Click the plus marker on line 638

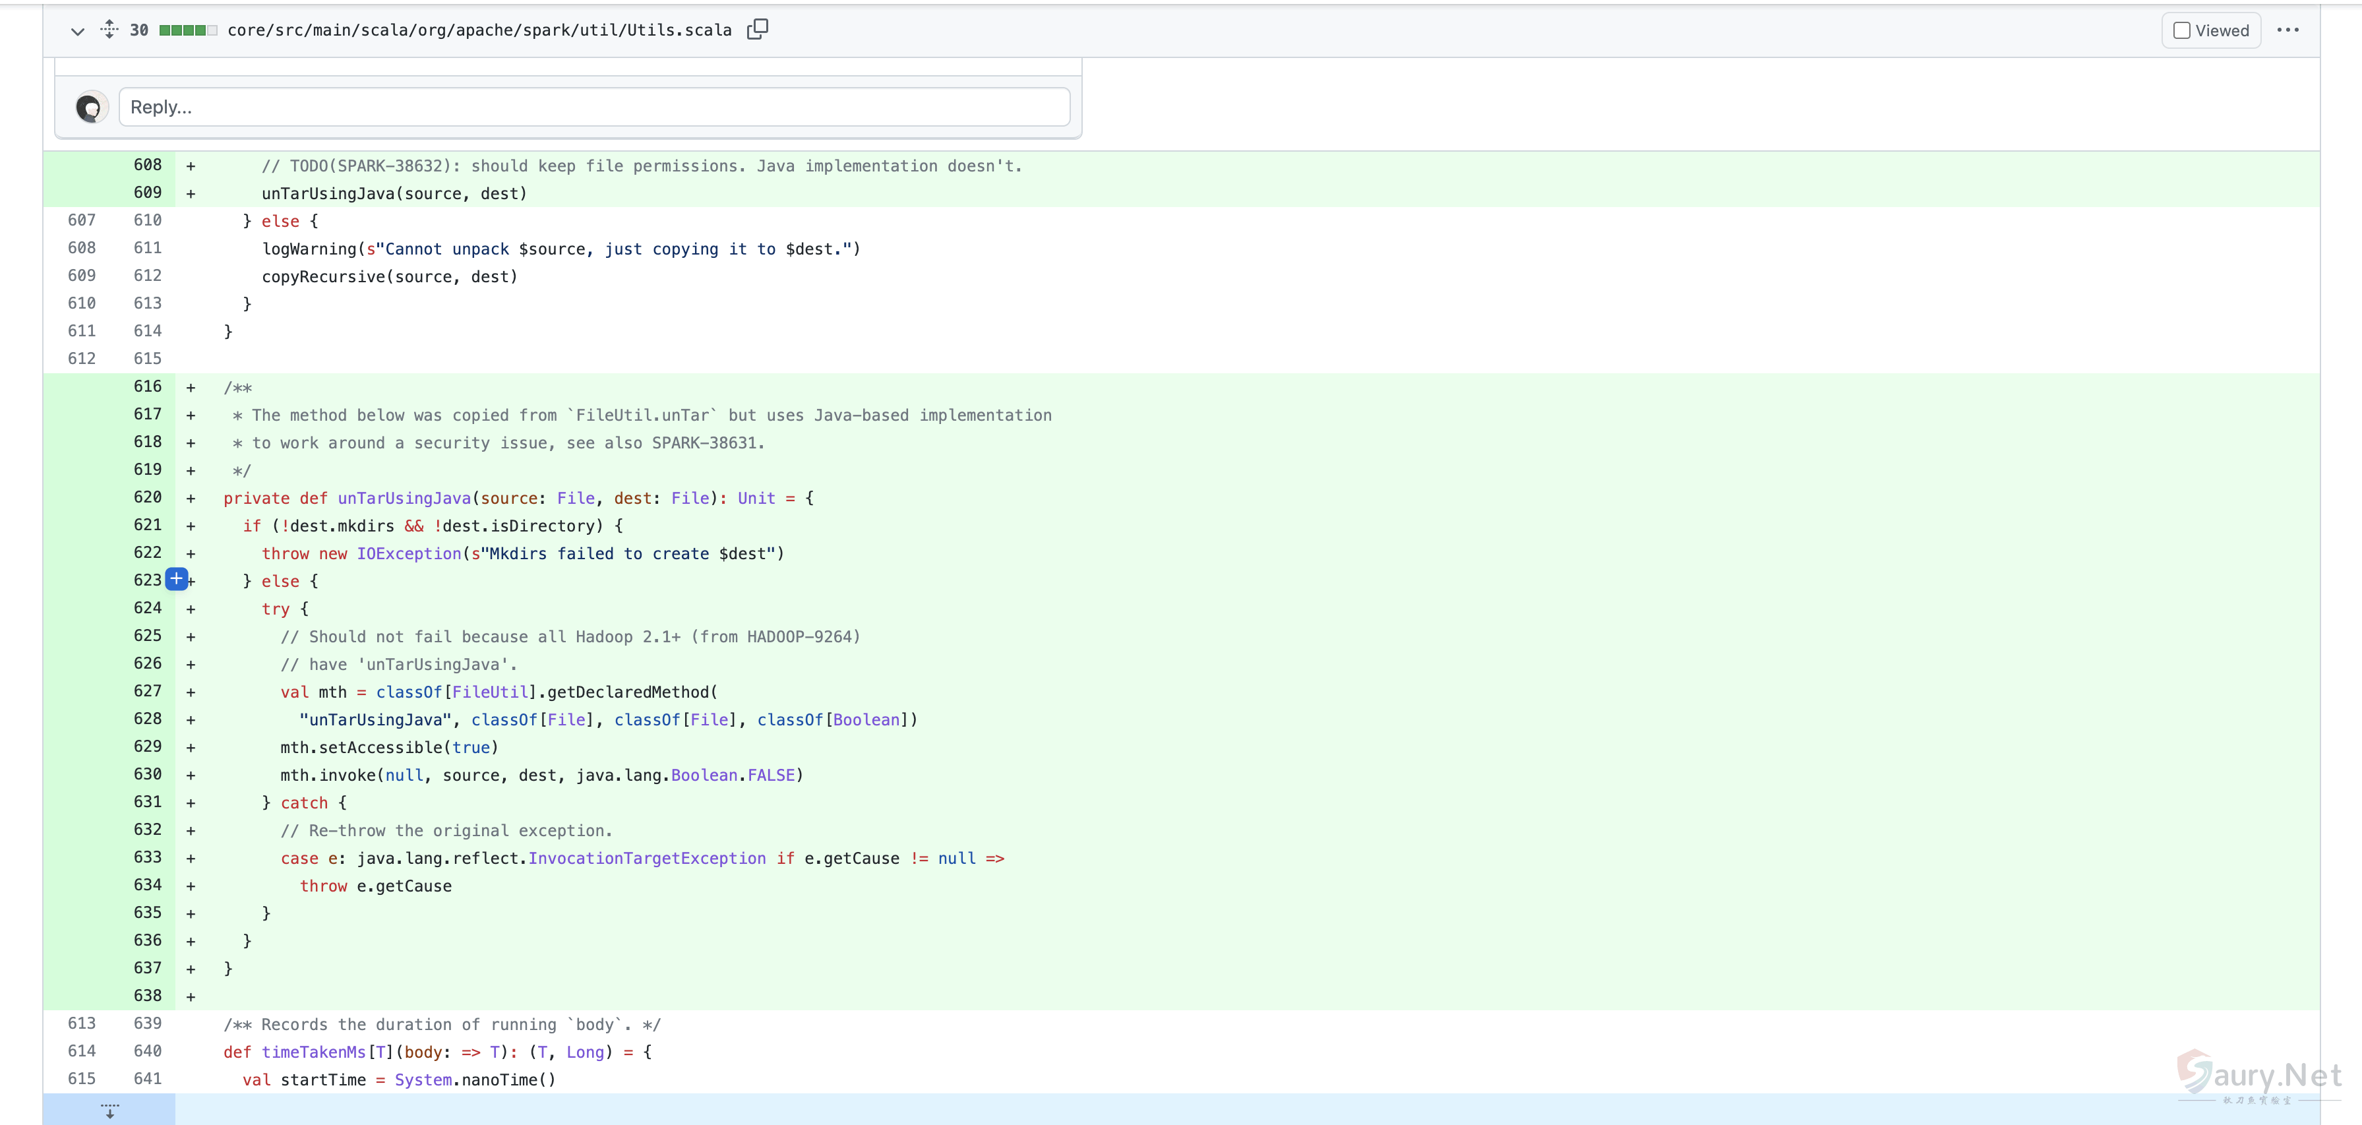click(x=191, y=996)
